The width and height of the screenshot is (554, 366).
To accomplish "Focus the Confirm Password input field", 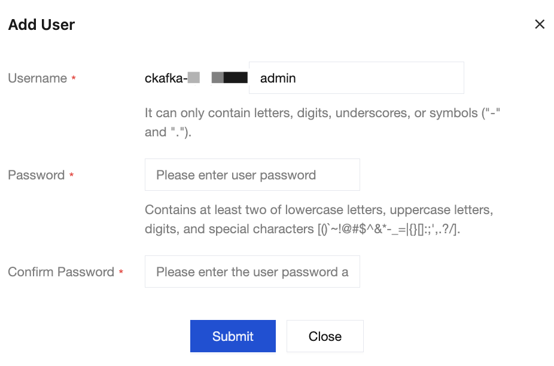I will tap(252, 272).
